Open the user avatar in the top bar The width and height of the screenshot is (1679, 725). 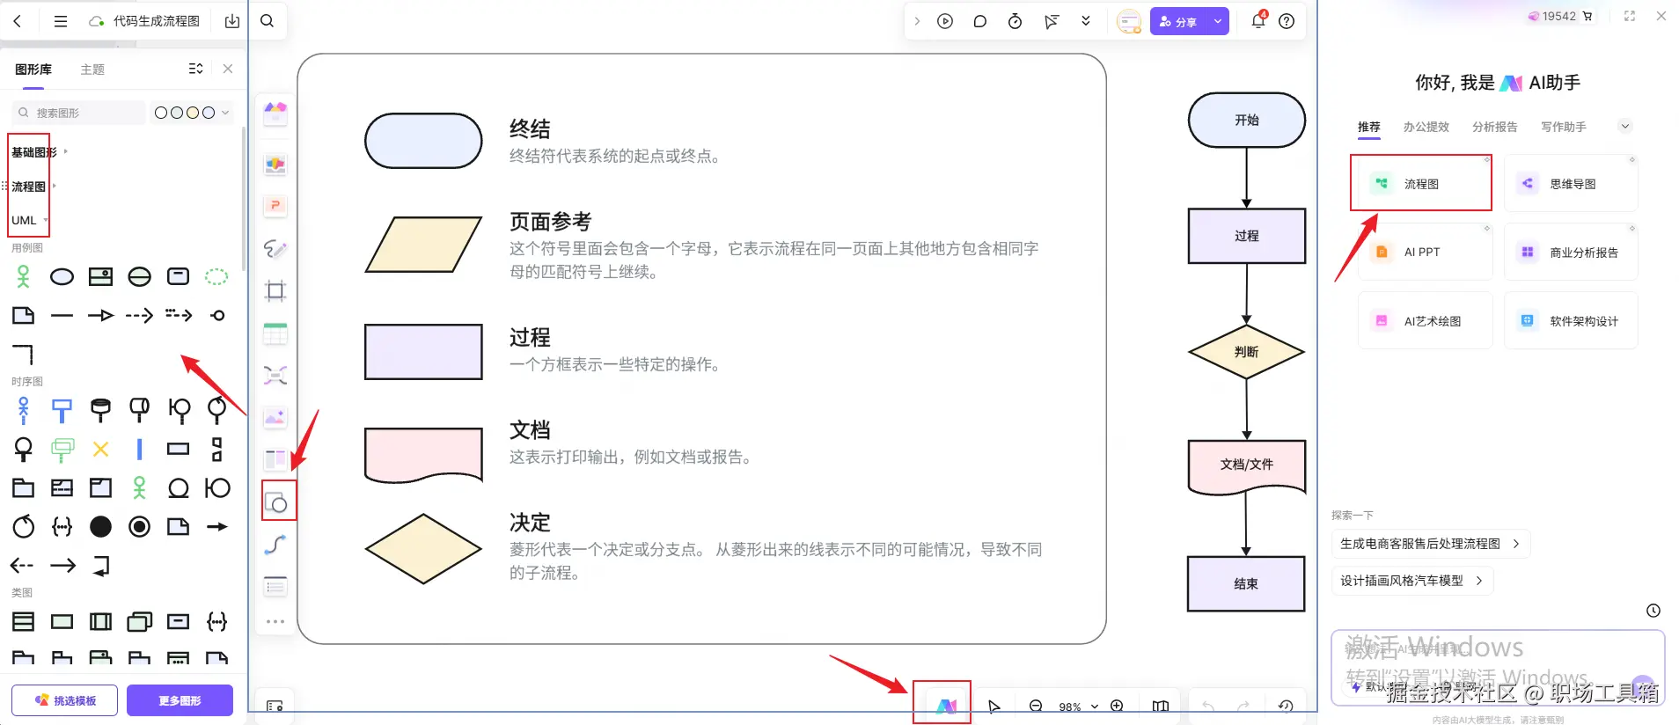click(1129, 21)
